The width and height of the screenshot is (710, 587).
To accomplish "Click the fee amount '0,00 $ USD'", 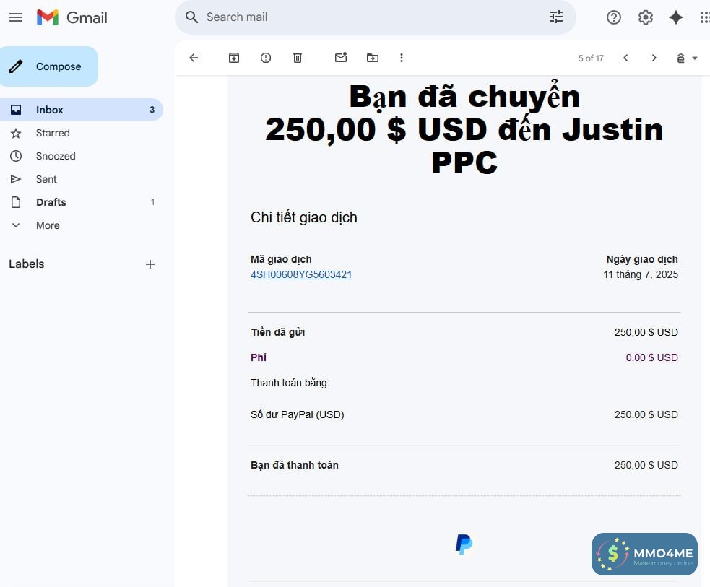I will [x=651, y=357].
